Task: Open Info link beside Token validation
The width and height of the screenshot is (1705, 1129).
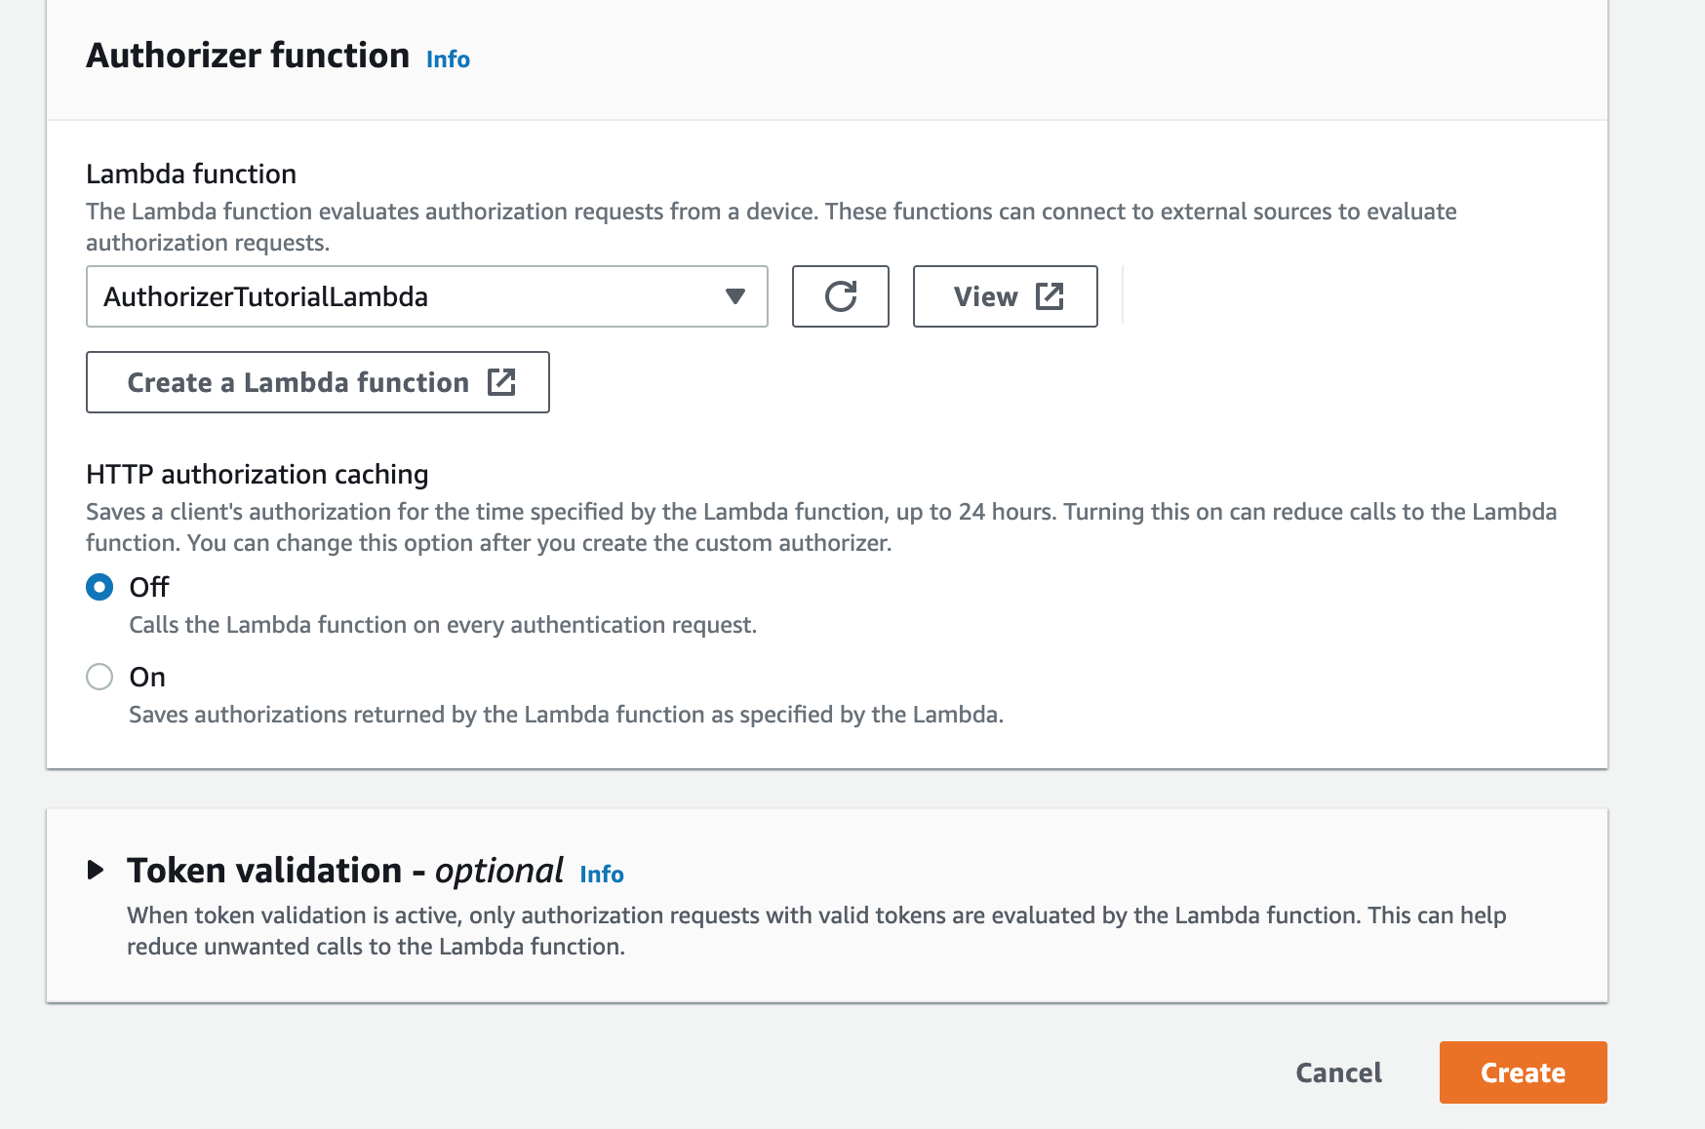Action: (601, 875)
